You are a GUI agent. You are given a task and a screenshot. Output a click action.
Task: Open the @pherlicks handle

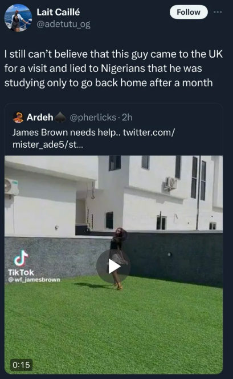93,118
